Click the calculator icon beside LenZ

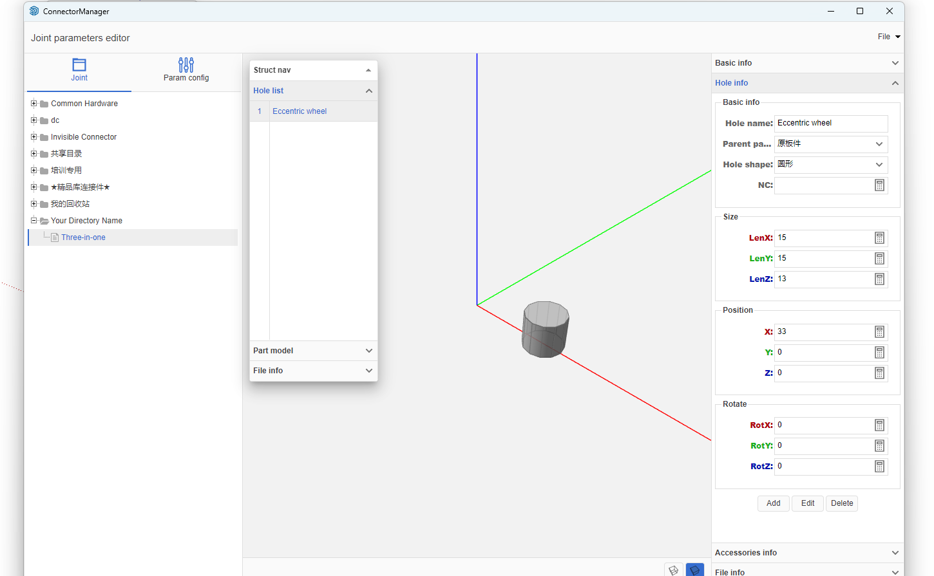tap(879, 279)
